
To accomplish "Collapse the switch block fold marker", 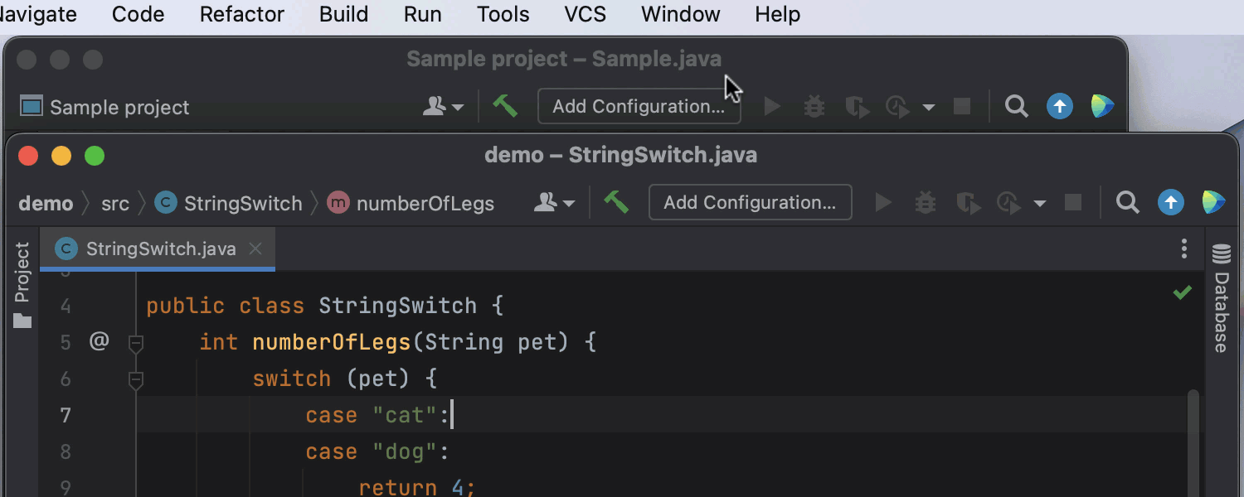I will click(x=136, y=379).
